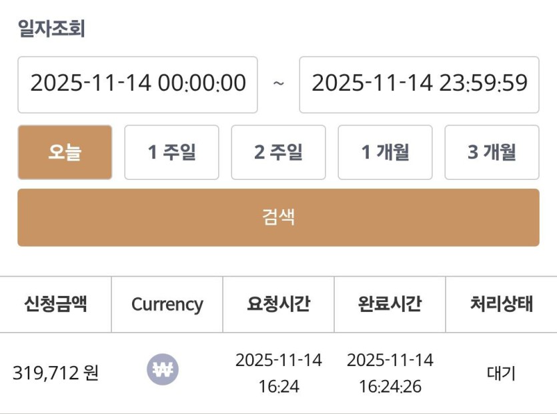557x414 pixels.
Task: Click the 신청금액 column header
Action: [55, 304]
